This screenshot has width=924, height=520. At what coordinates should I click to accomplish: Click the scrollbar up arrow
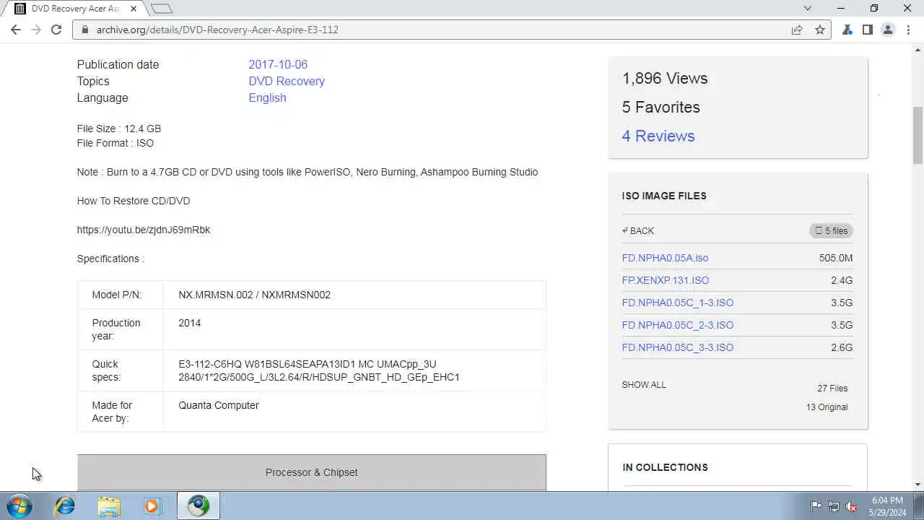[x=918, y=50]
